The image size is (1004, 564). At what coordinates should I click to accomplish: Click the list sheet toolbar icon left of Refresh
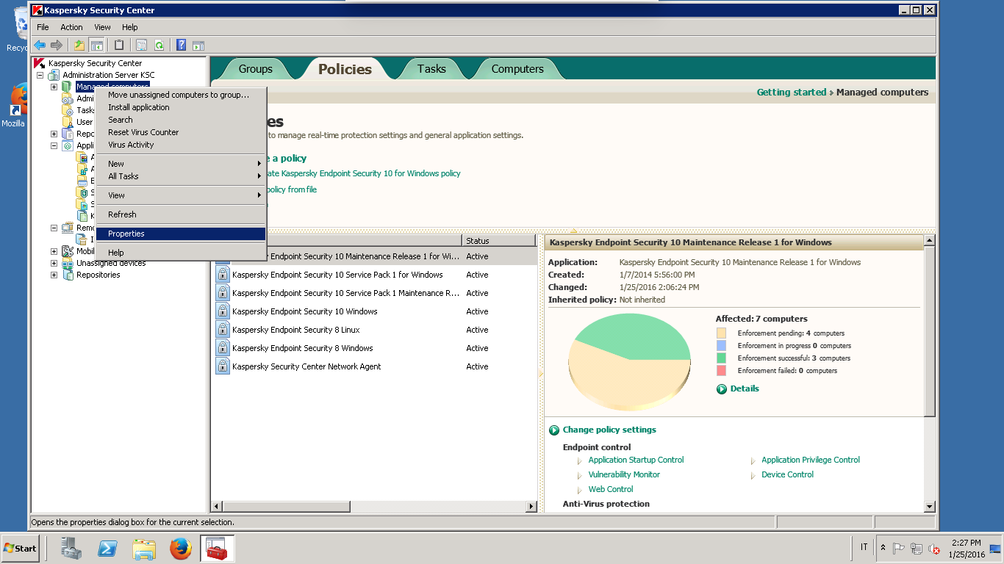(141, 45)
